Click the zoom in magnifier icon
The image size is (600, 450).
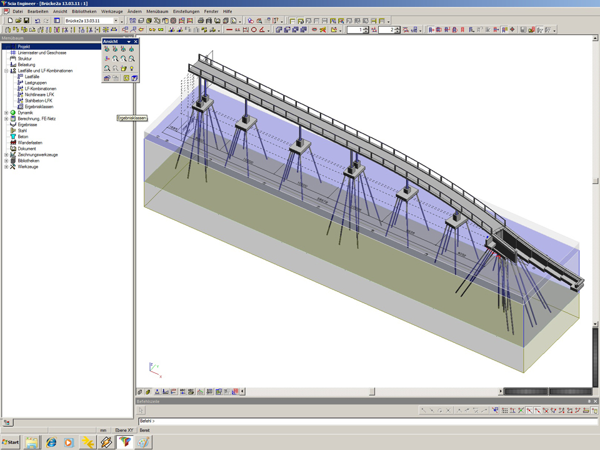[x=116, y=59]
